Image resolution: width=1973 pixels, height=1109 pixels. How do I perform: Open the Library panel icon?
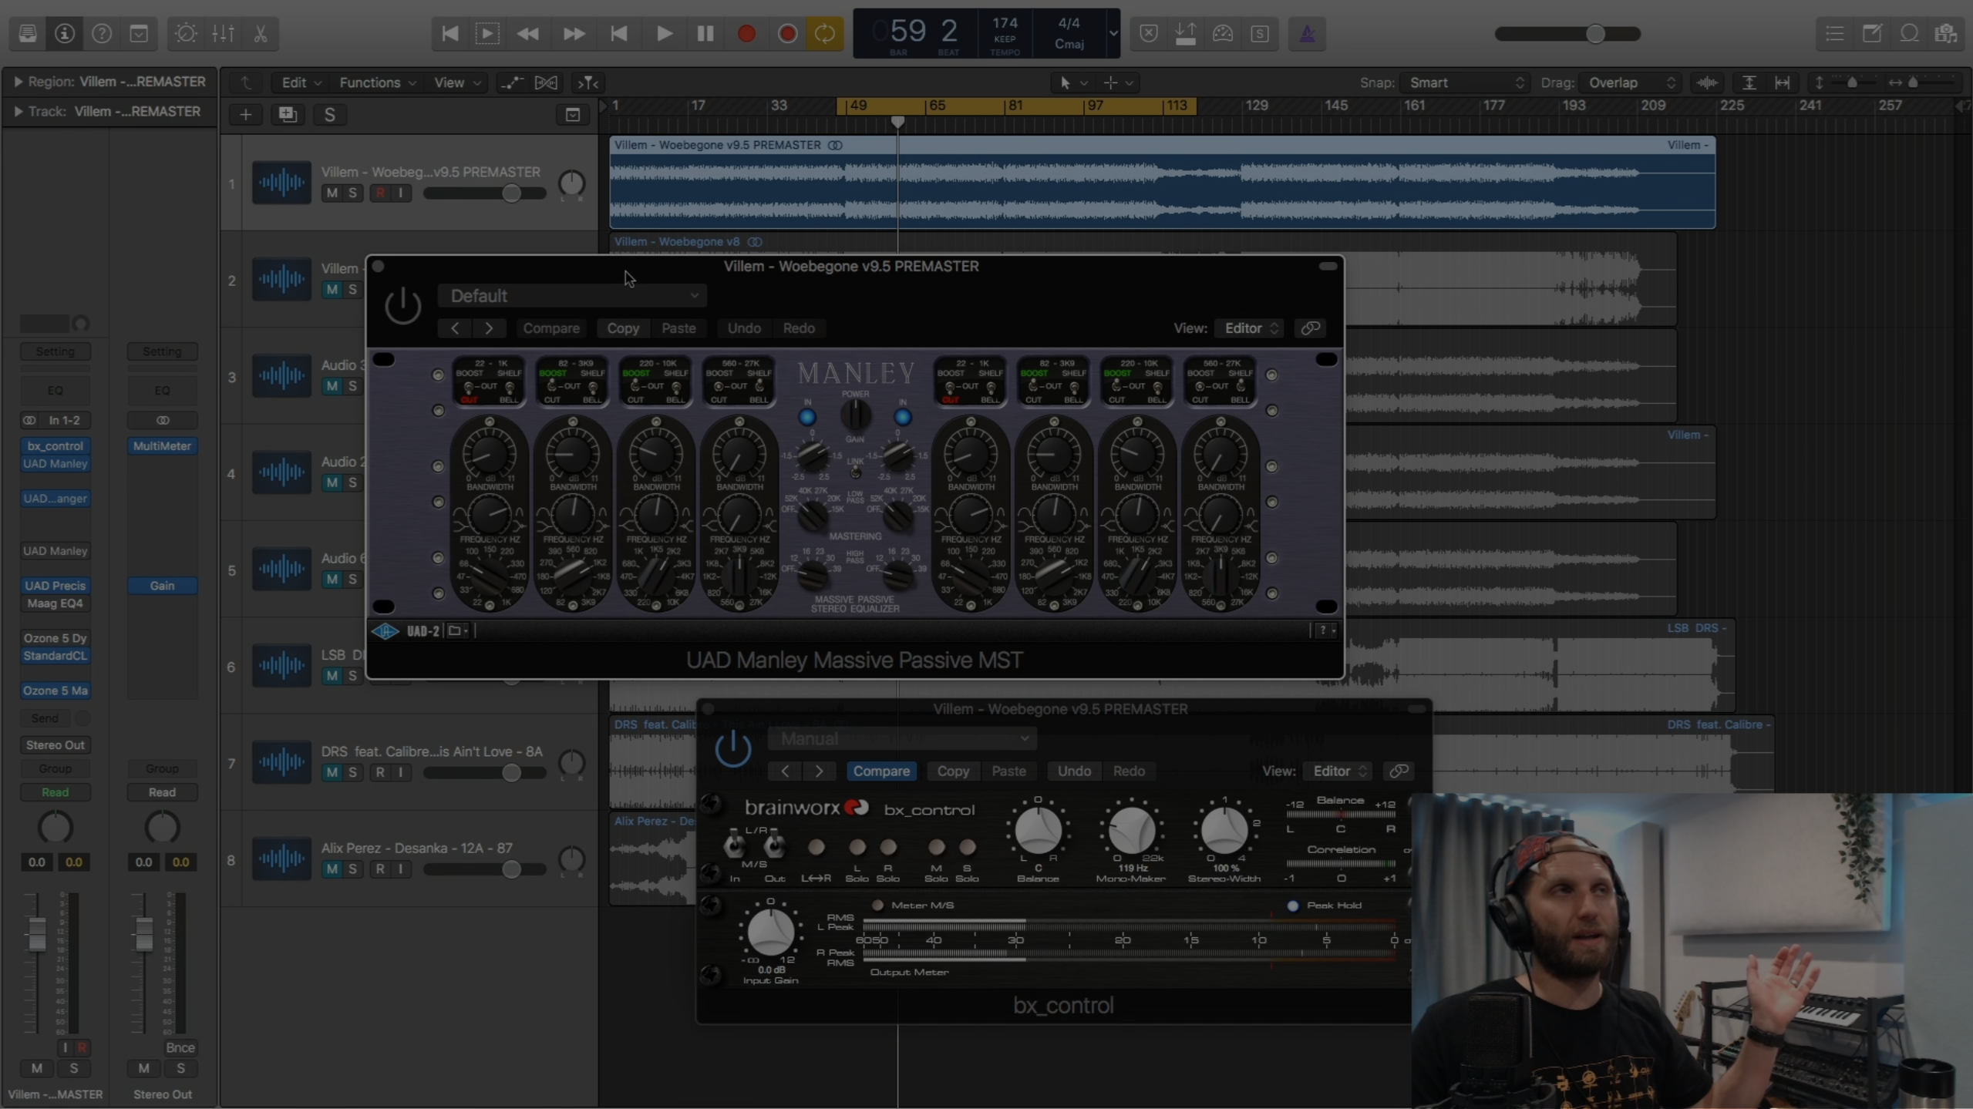(x=28, y=34)
